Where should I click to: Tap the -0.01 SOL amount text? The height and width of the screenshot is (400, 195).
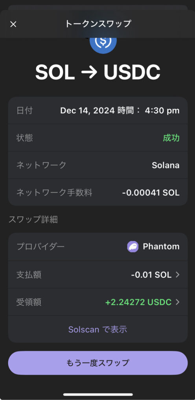point(151,275)
